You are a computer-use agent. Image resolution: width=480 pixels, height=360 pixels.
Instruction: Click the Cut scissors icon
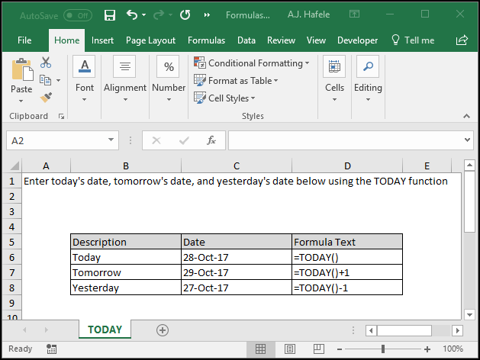[x=46, y=63]
